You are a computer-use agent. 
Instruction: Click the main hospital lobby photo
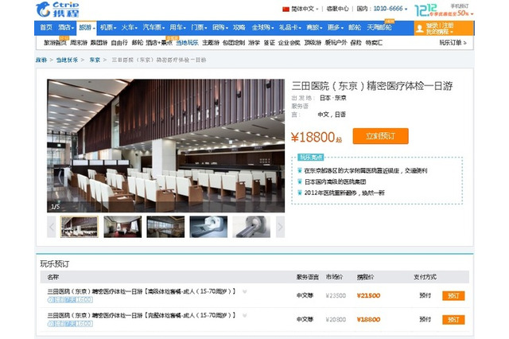(x=166, y=146)
